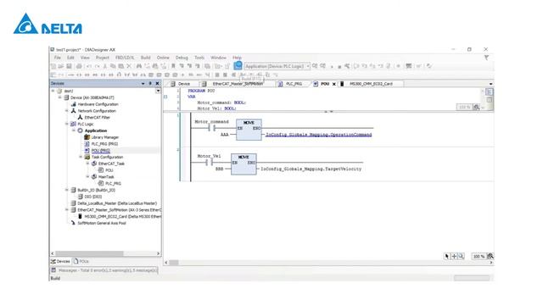This screenshot has width=543, height=305.
Task: Click the Library Manager icon in tree
Action: (87, 137)
